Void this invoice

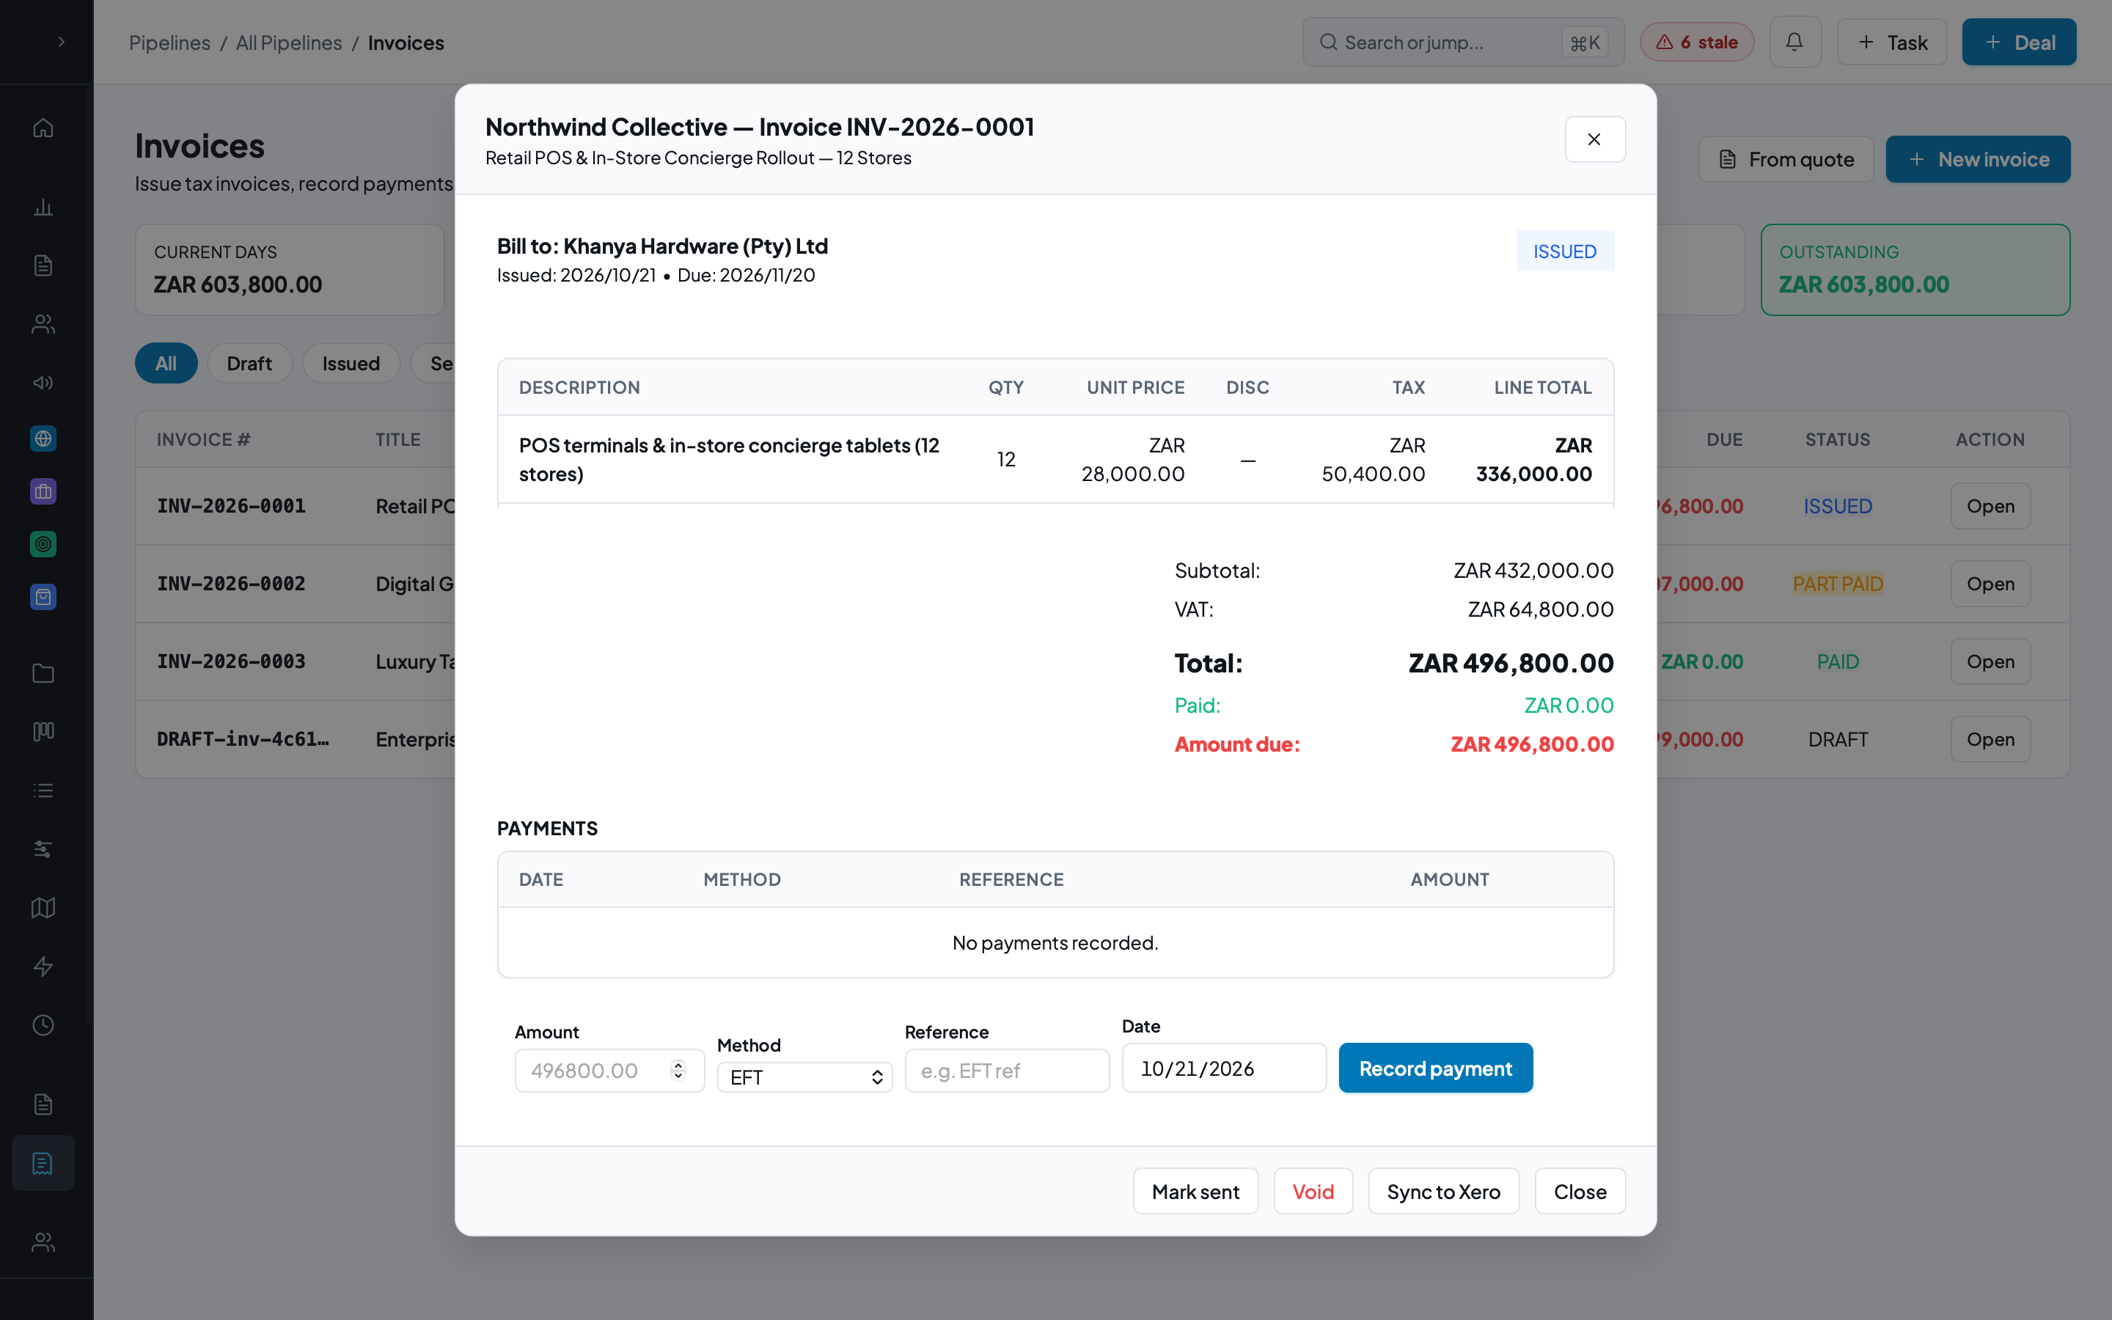point(1313,1192)
